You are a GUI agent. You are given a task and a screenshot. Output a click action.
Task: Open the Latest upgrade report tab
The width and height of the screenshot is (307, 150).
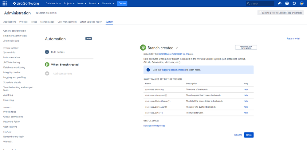click(x=91, y=22)
